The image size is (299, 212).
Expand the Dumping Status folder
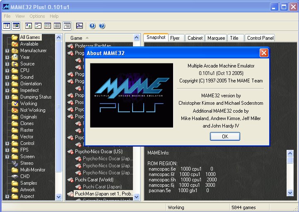pyautogui.click(x=7, y=97)
